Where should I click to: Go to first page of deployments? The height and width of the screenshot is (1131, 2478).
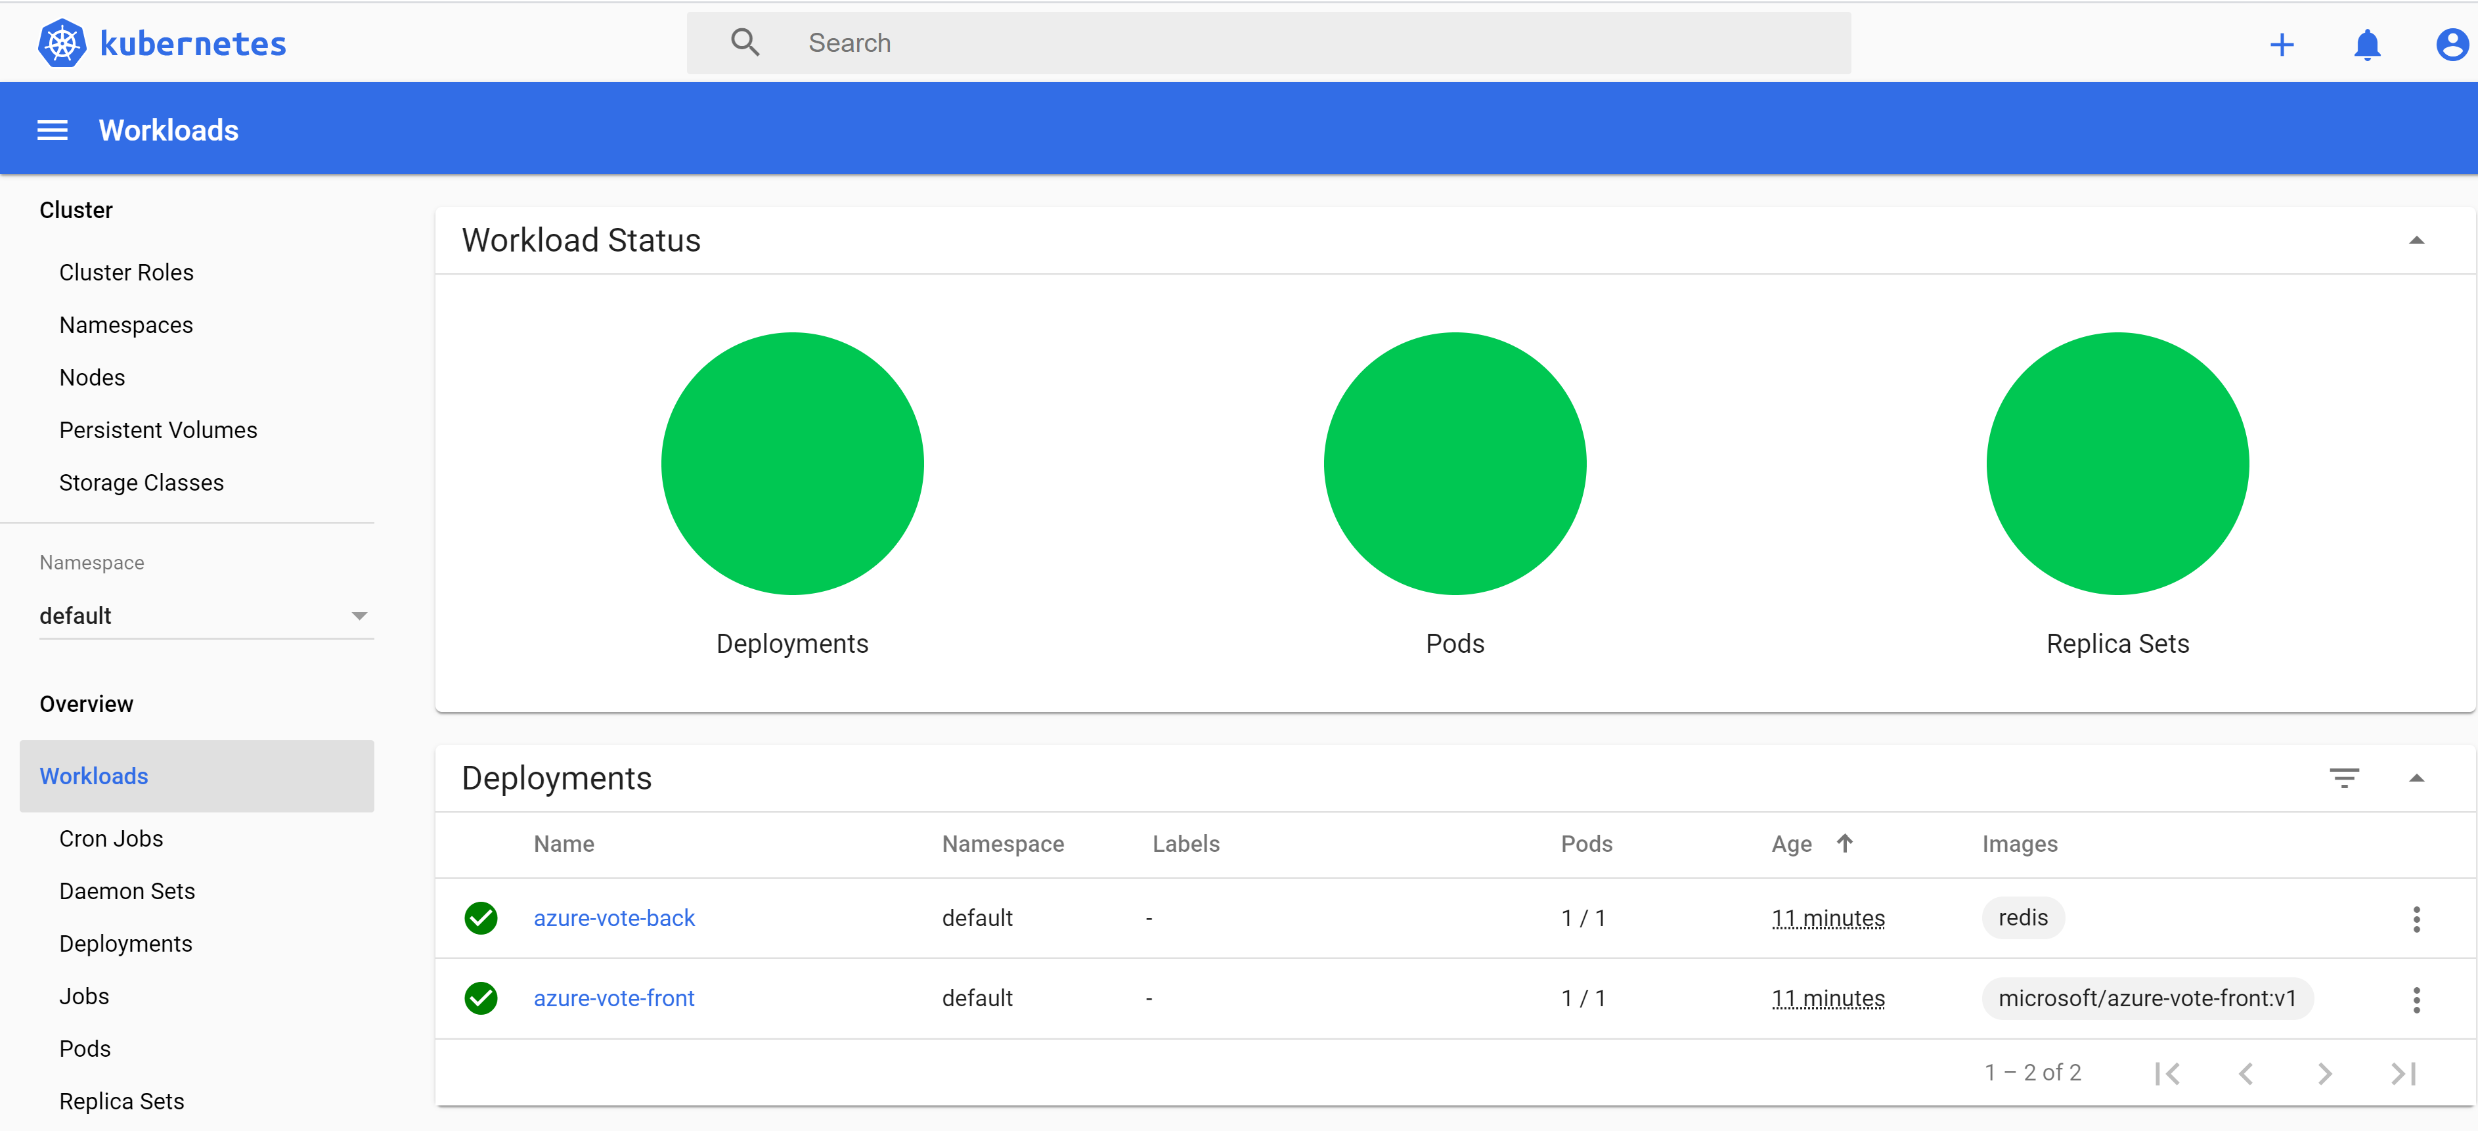click(2166, 1073)
